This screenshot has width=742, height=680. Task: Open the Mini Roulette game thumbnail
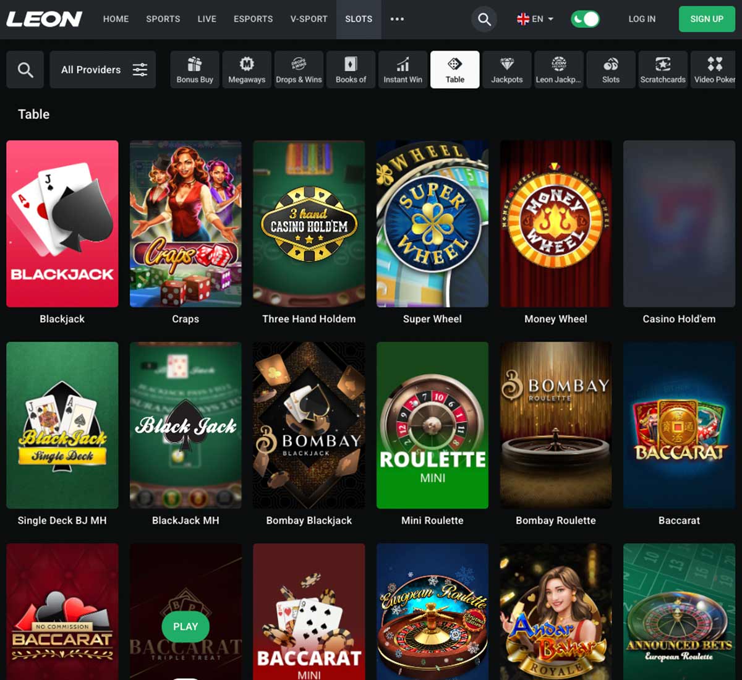(432, 425)
